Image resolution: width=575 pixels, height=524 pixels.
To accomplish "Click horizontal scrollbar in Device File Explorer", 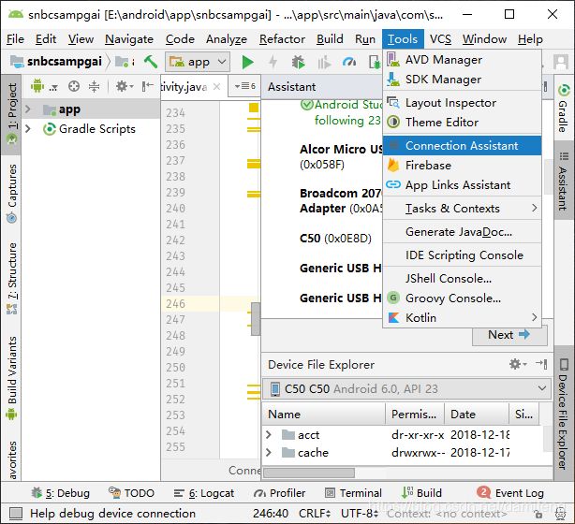I will (309, 473).
